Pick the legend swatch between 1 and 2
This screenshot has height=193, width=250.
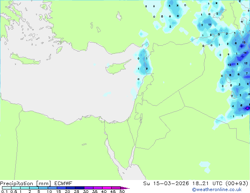[25, 188]
